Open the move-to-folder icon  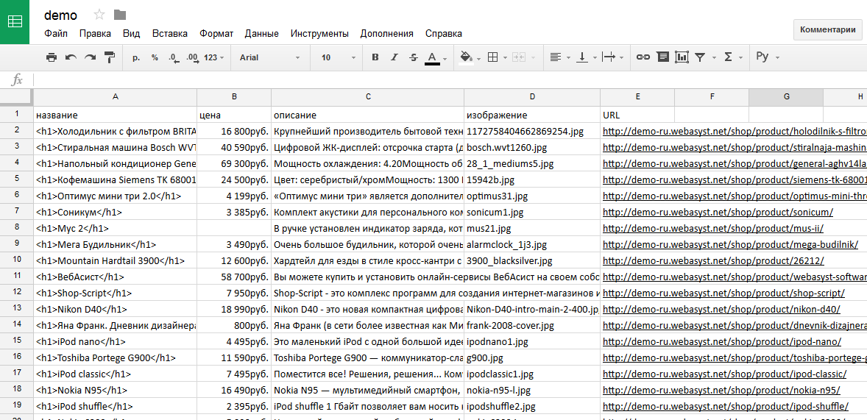(x=119, y=15)
